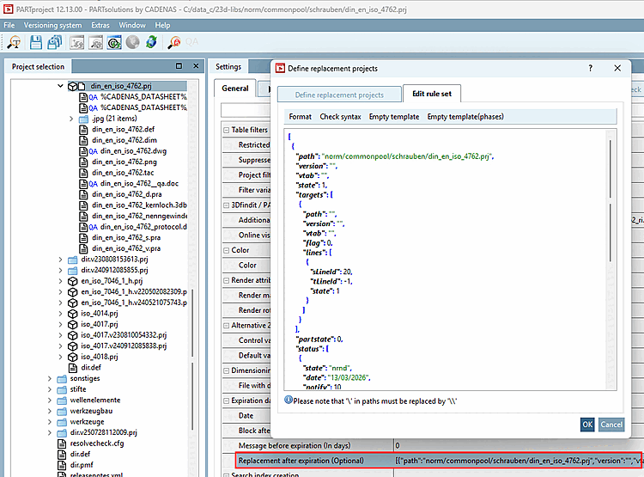
Task: Click the dock/float icon of Project selection panel
Action: 179,66
